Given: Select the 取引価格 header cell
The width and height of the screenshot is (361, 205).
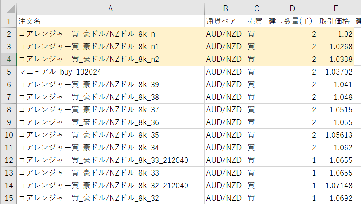Looking at the screenshot, I should click(336, 21).
